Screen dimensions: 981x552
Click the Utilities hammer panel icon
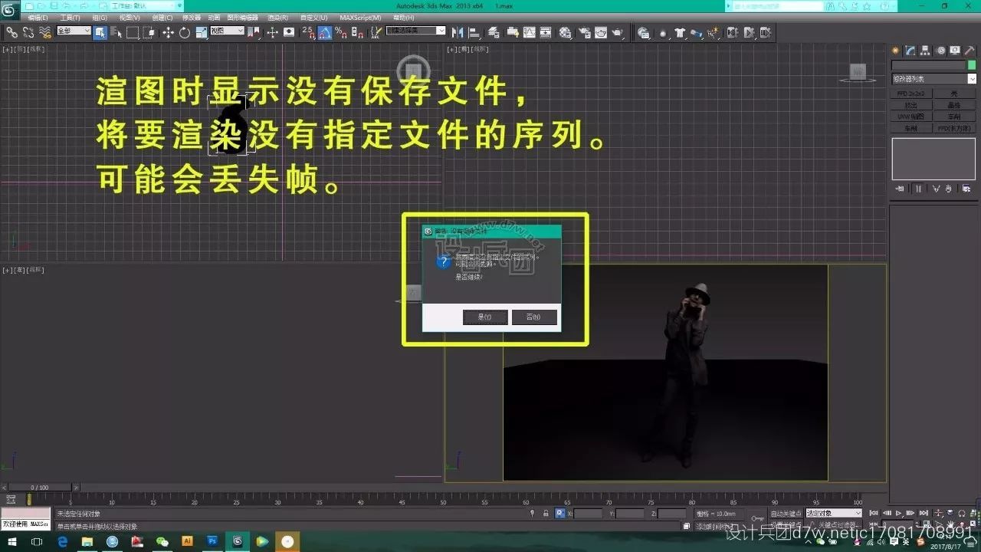click(969, 50)
